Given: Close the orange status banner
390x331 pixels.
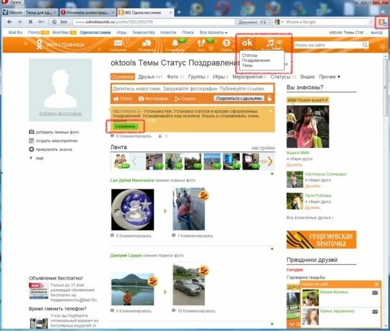Looking at the screenshot, I should coord(270,111).
